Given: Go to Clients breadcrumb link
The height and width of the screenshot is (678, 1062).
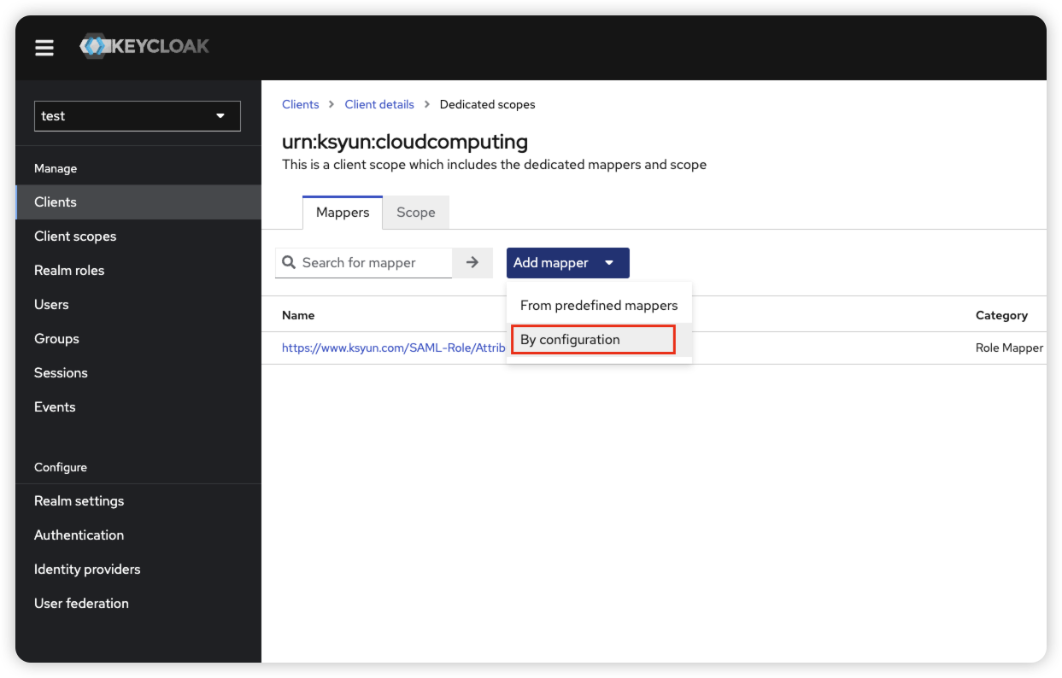Looking at the screenshot, I should coord(300,104).
